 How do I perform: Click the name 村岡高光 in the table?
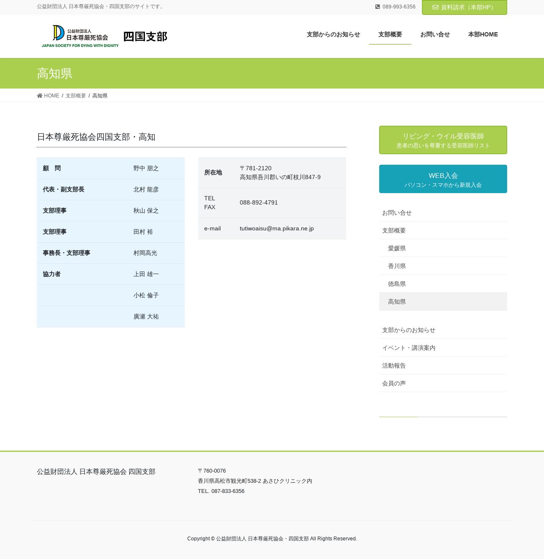coord(145,253)
